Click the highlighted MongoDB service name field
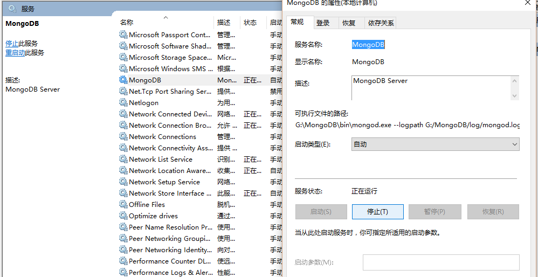Image resolution: width=538 pixels, height=277 pixels. click(x=369, y=45)
